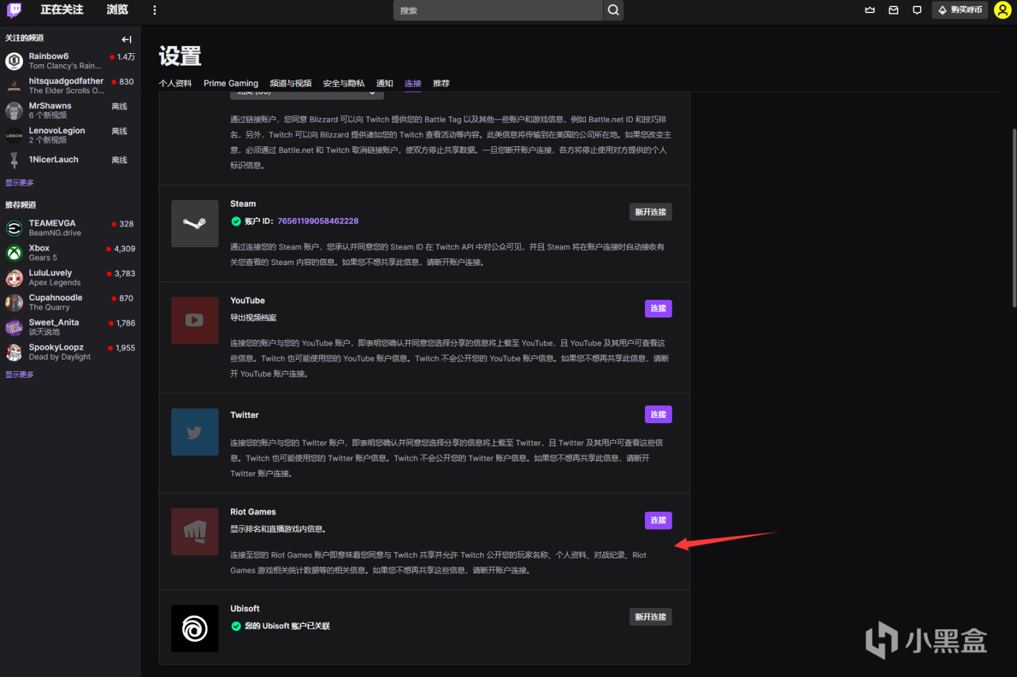This screenshot has width=1017, height=677.
Task: Go to 正在关注 in top navigation
Action: 62,10
